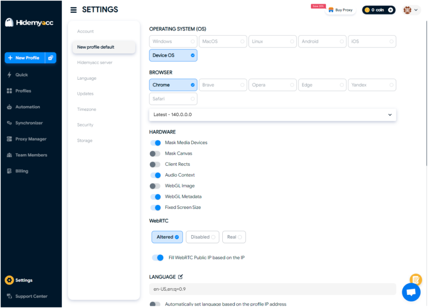Set WebRTC mode to Real
This screenshot has height=308, width=432.
[x=234, y=237]
